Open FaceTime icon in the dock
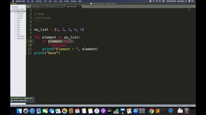 (45, 111)
